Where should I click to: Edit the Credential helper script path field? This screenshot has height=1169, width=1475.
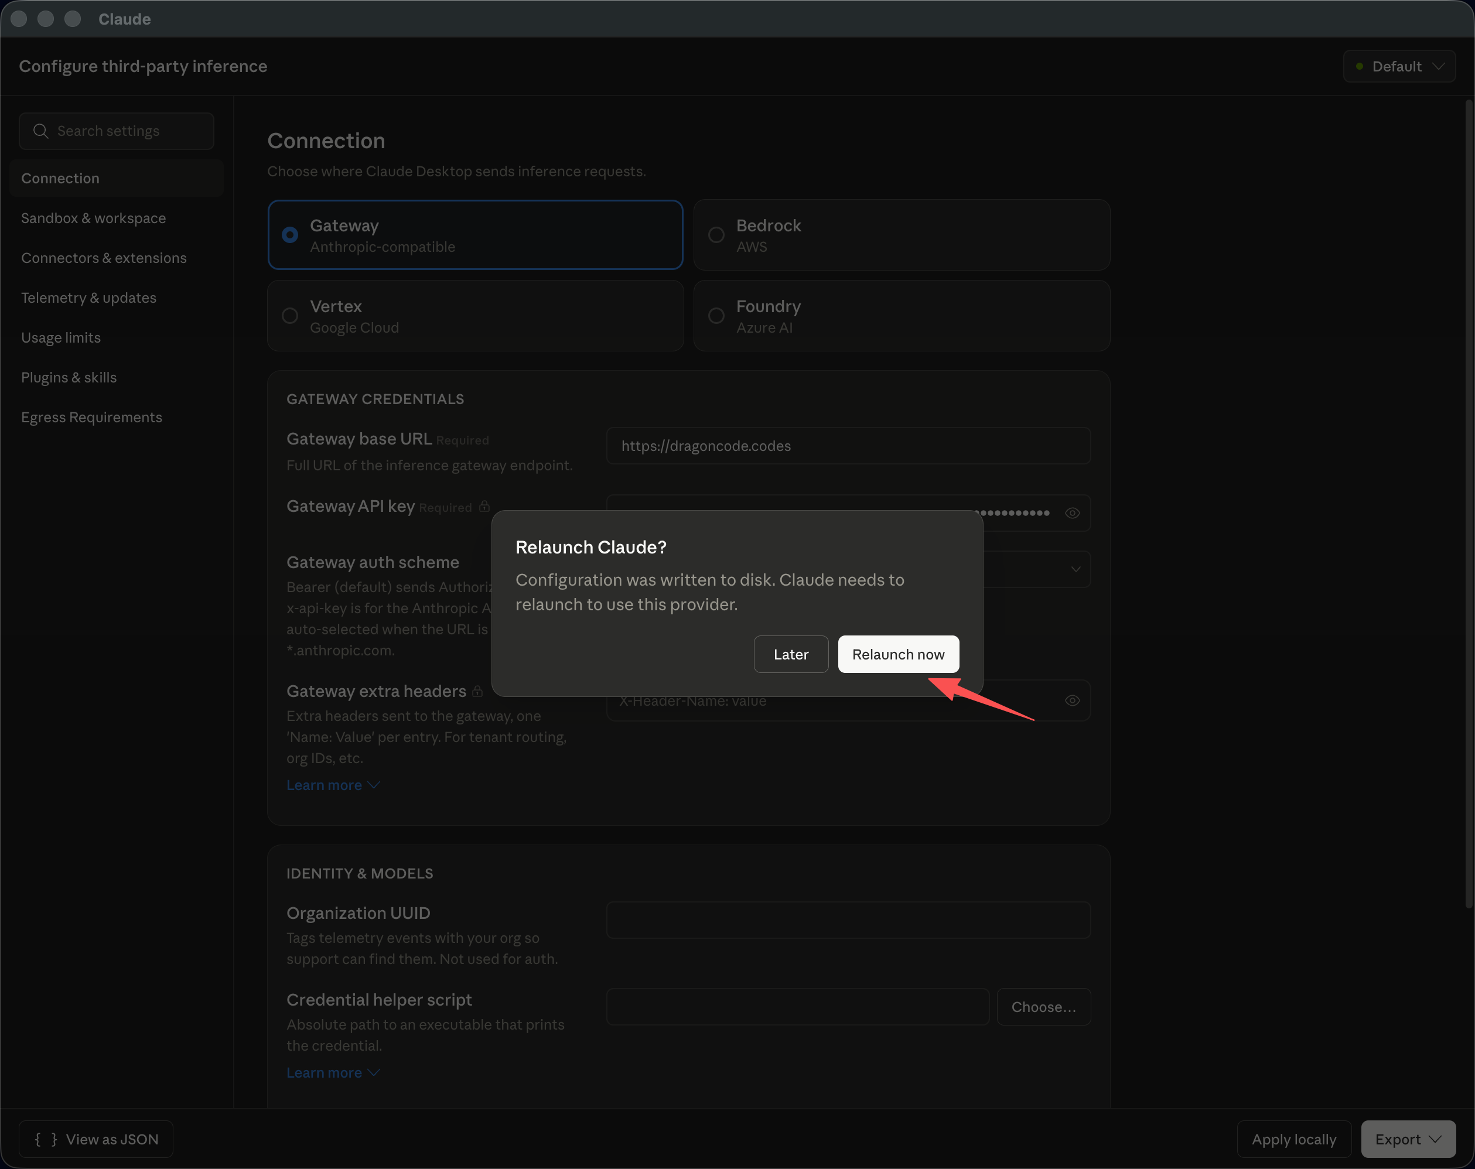798,1006
